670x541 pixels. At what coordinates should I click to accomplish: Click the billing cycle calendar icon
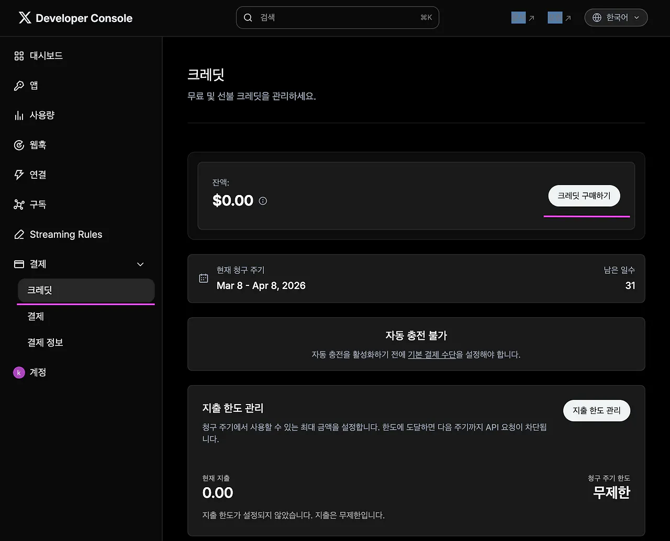click(x=204, y=278)
